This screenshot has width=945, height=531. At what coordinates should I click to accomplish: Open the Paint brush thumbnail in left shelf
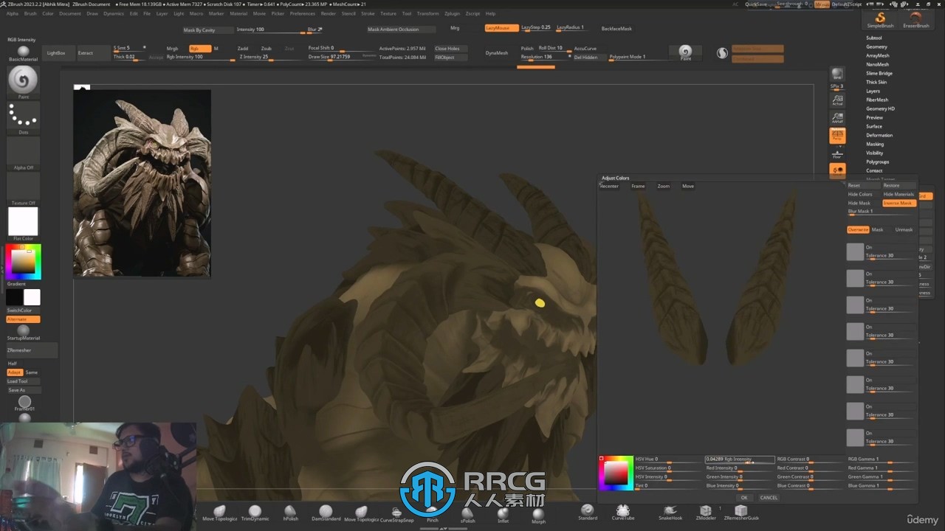[23, 80]
